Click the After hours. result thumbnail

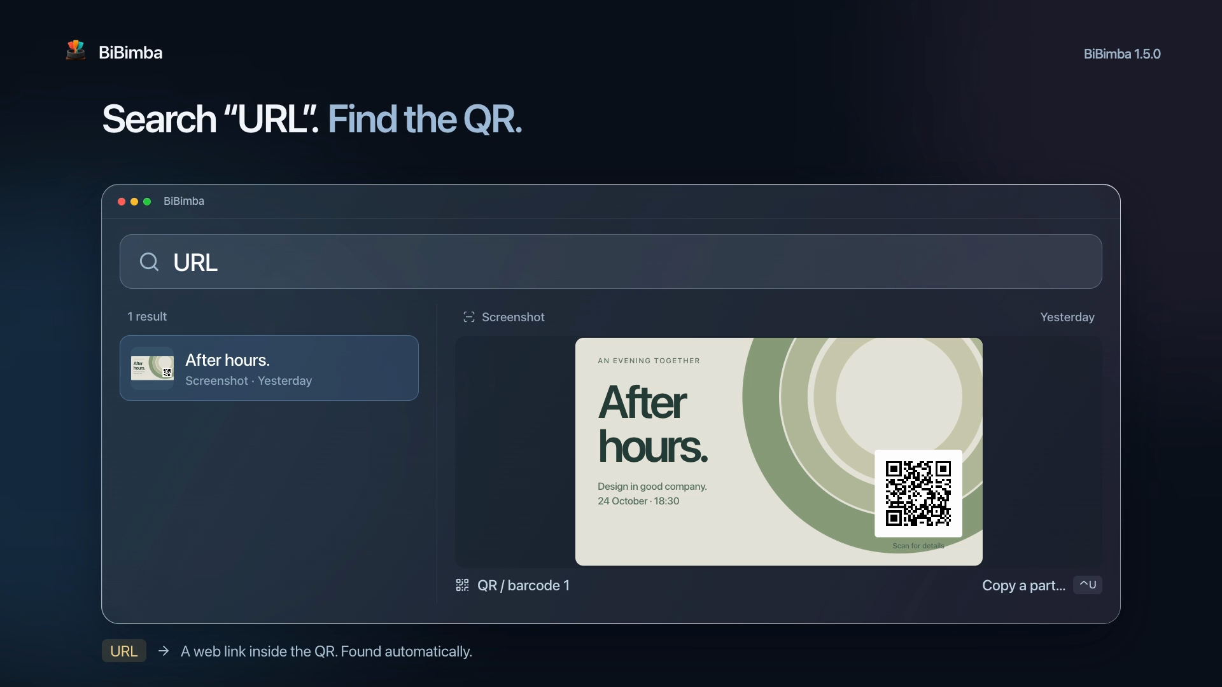pos(152,368)
